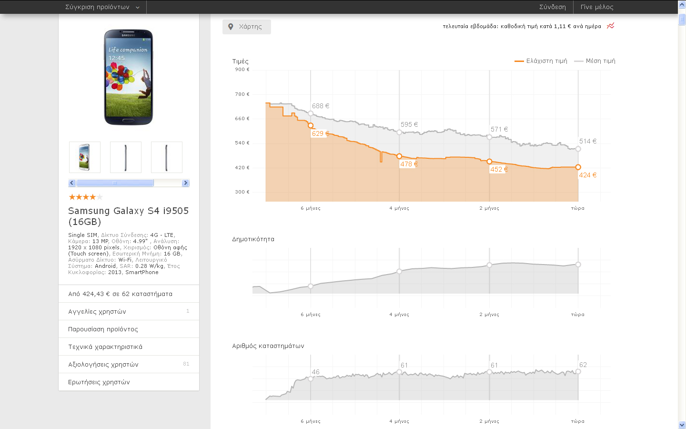Open Παρουσίαση προϊόντος section
The image size is (686, 429).
pyautogui.click(x=129, y=329)
